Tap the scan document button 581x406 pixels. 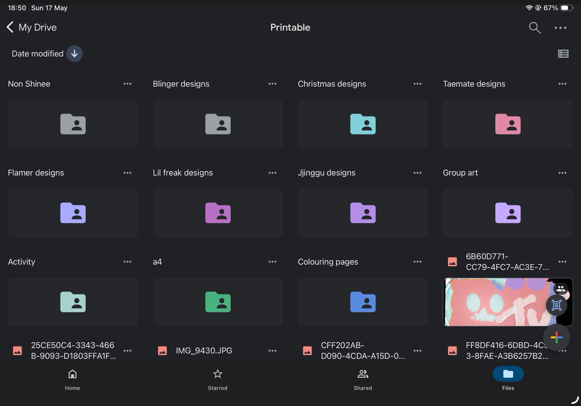tap(556, 305)
